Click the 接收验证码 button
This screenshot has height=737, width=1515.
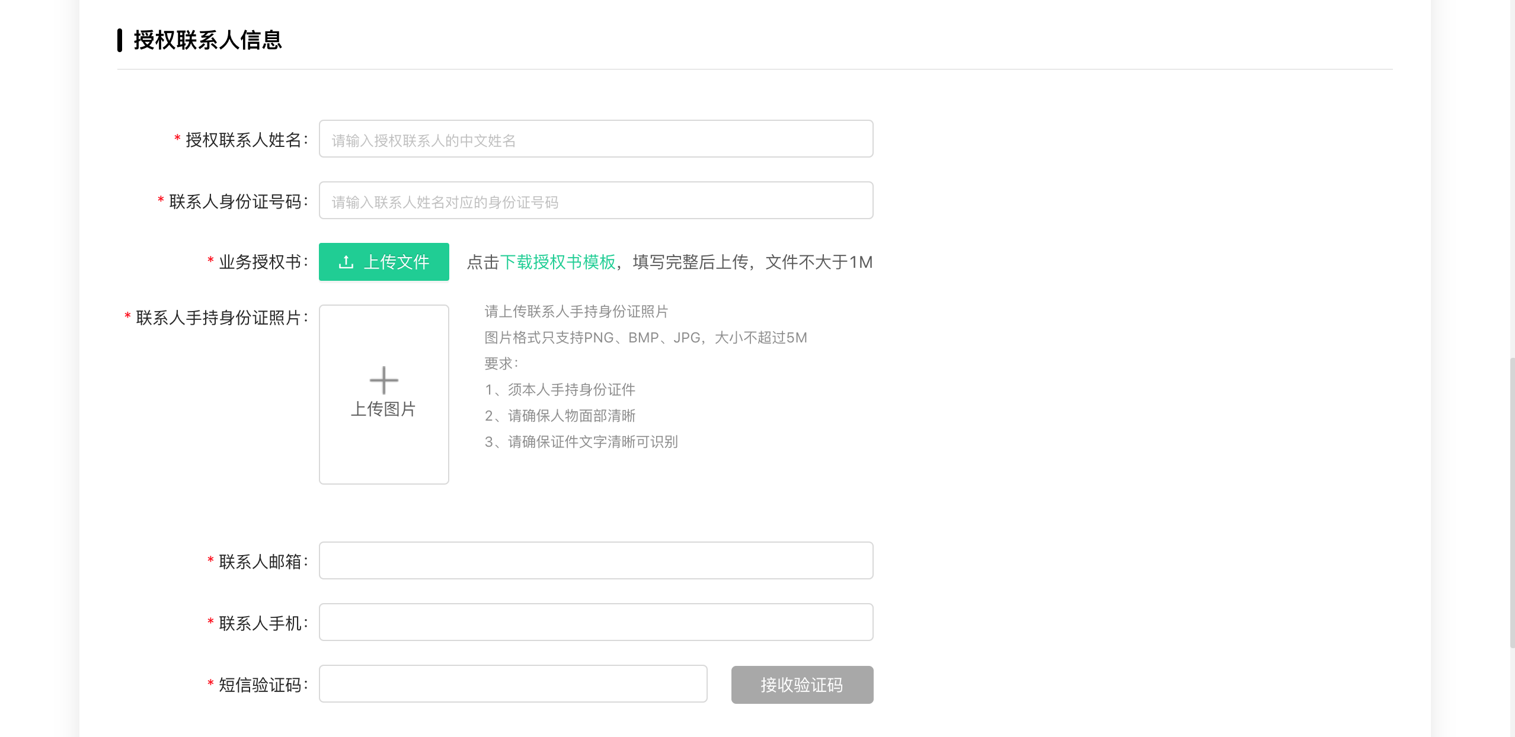pos(802,685)
